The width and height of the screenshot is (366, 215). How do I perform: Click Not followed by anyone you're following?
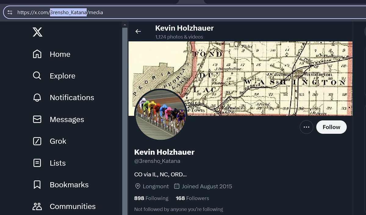tap(179, 209)
